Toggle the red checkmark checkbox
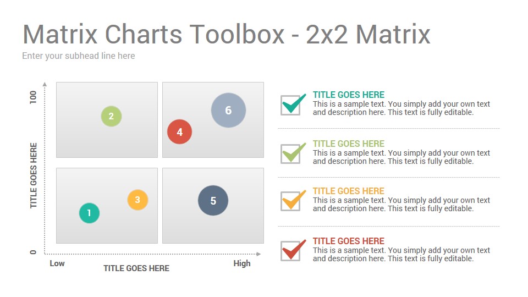Screen dimensions: 528x297 click(x=293, y=250)
